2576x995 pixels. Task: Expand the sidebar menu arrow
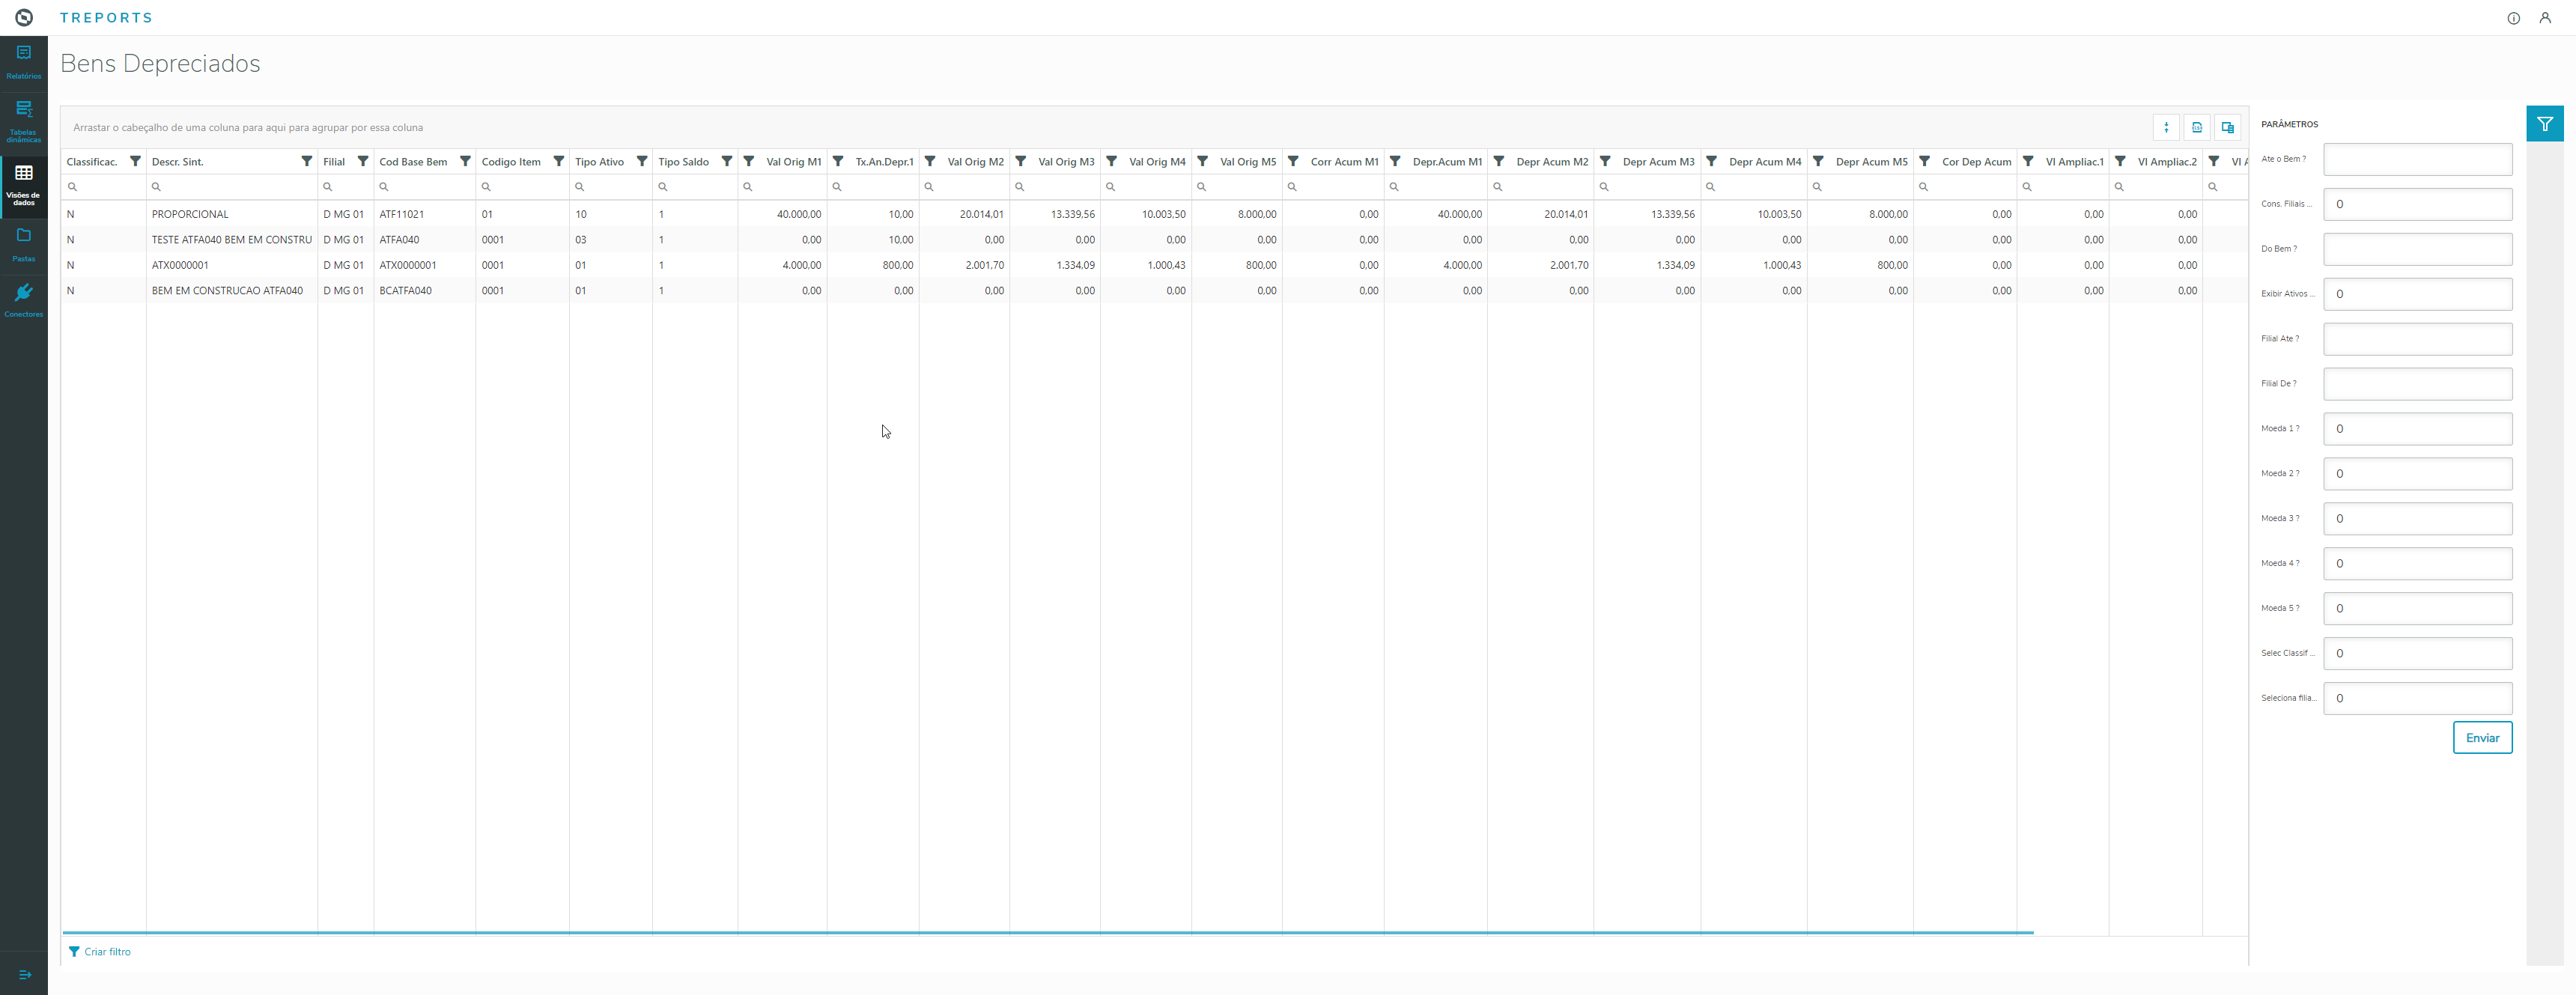[x=25, y=974]
